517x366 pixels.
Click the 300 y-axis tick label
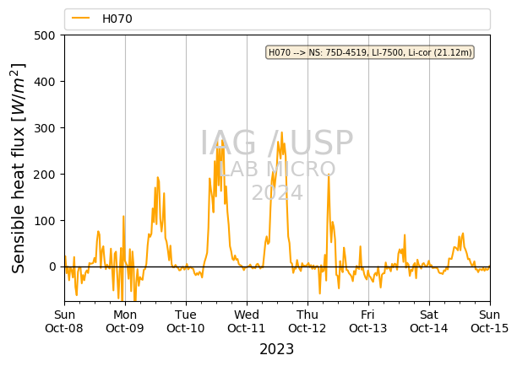click(x=45, y=128)
